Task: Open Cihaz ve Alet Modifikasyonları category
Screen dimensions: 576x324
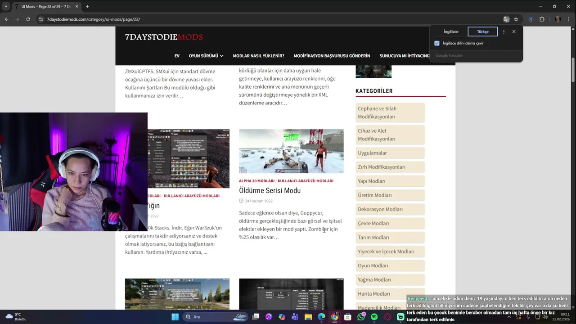Action: pos(390,135)
